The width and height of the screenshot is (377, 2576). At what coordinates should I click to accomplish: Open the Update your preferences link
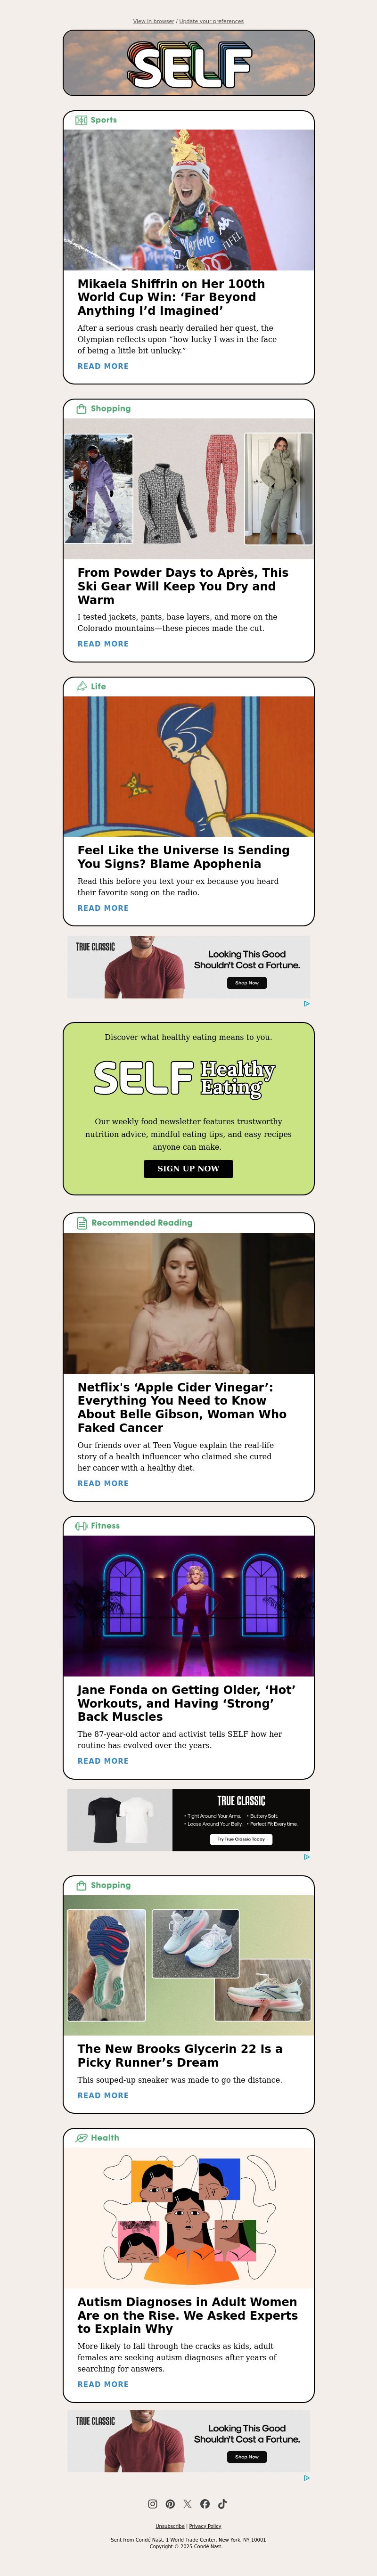coord(211,21)
